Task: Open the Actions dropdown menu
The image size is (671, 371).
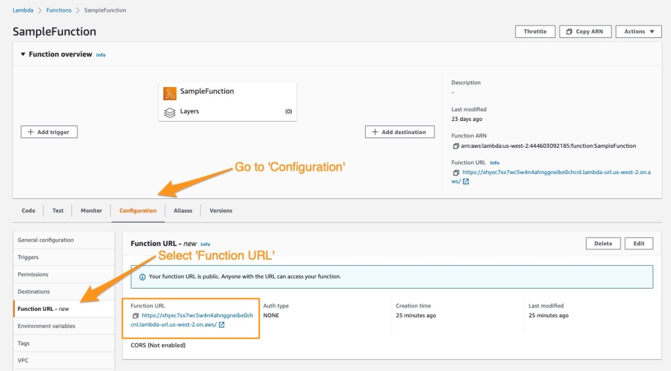Action: pos(639,31)
